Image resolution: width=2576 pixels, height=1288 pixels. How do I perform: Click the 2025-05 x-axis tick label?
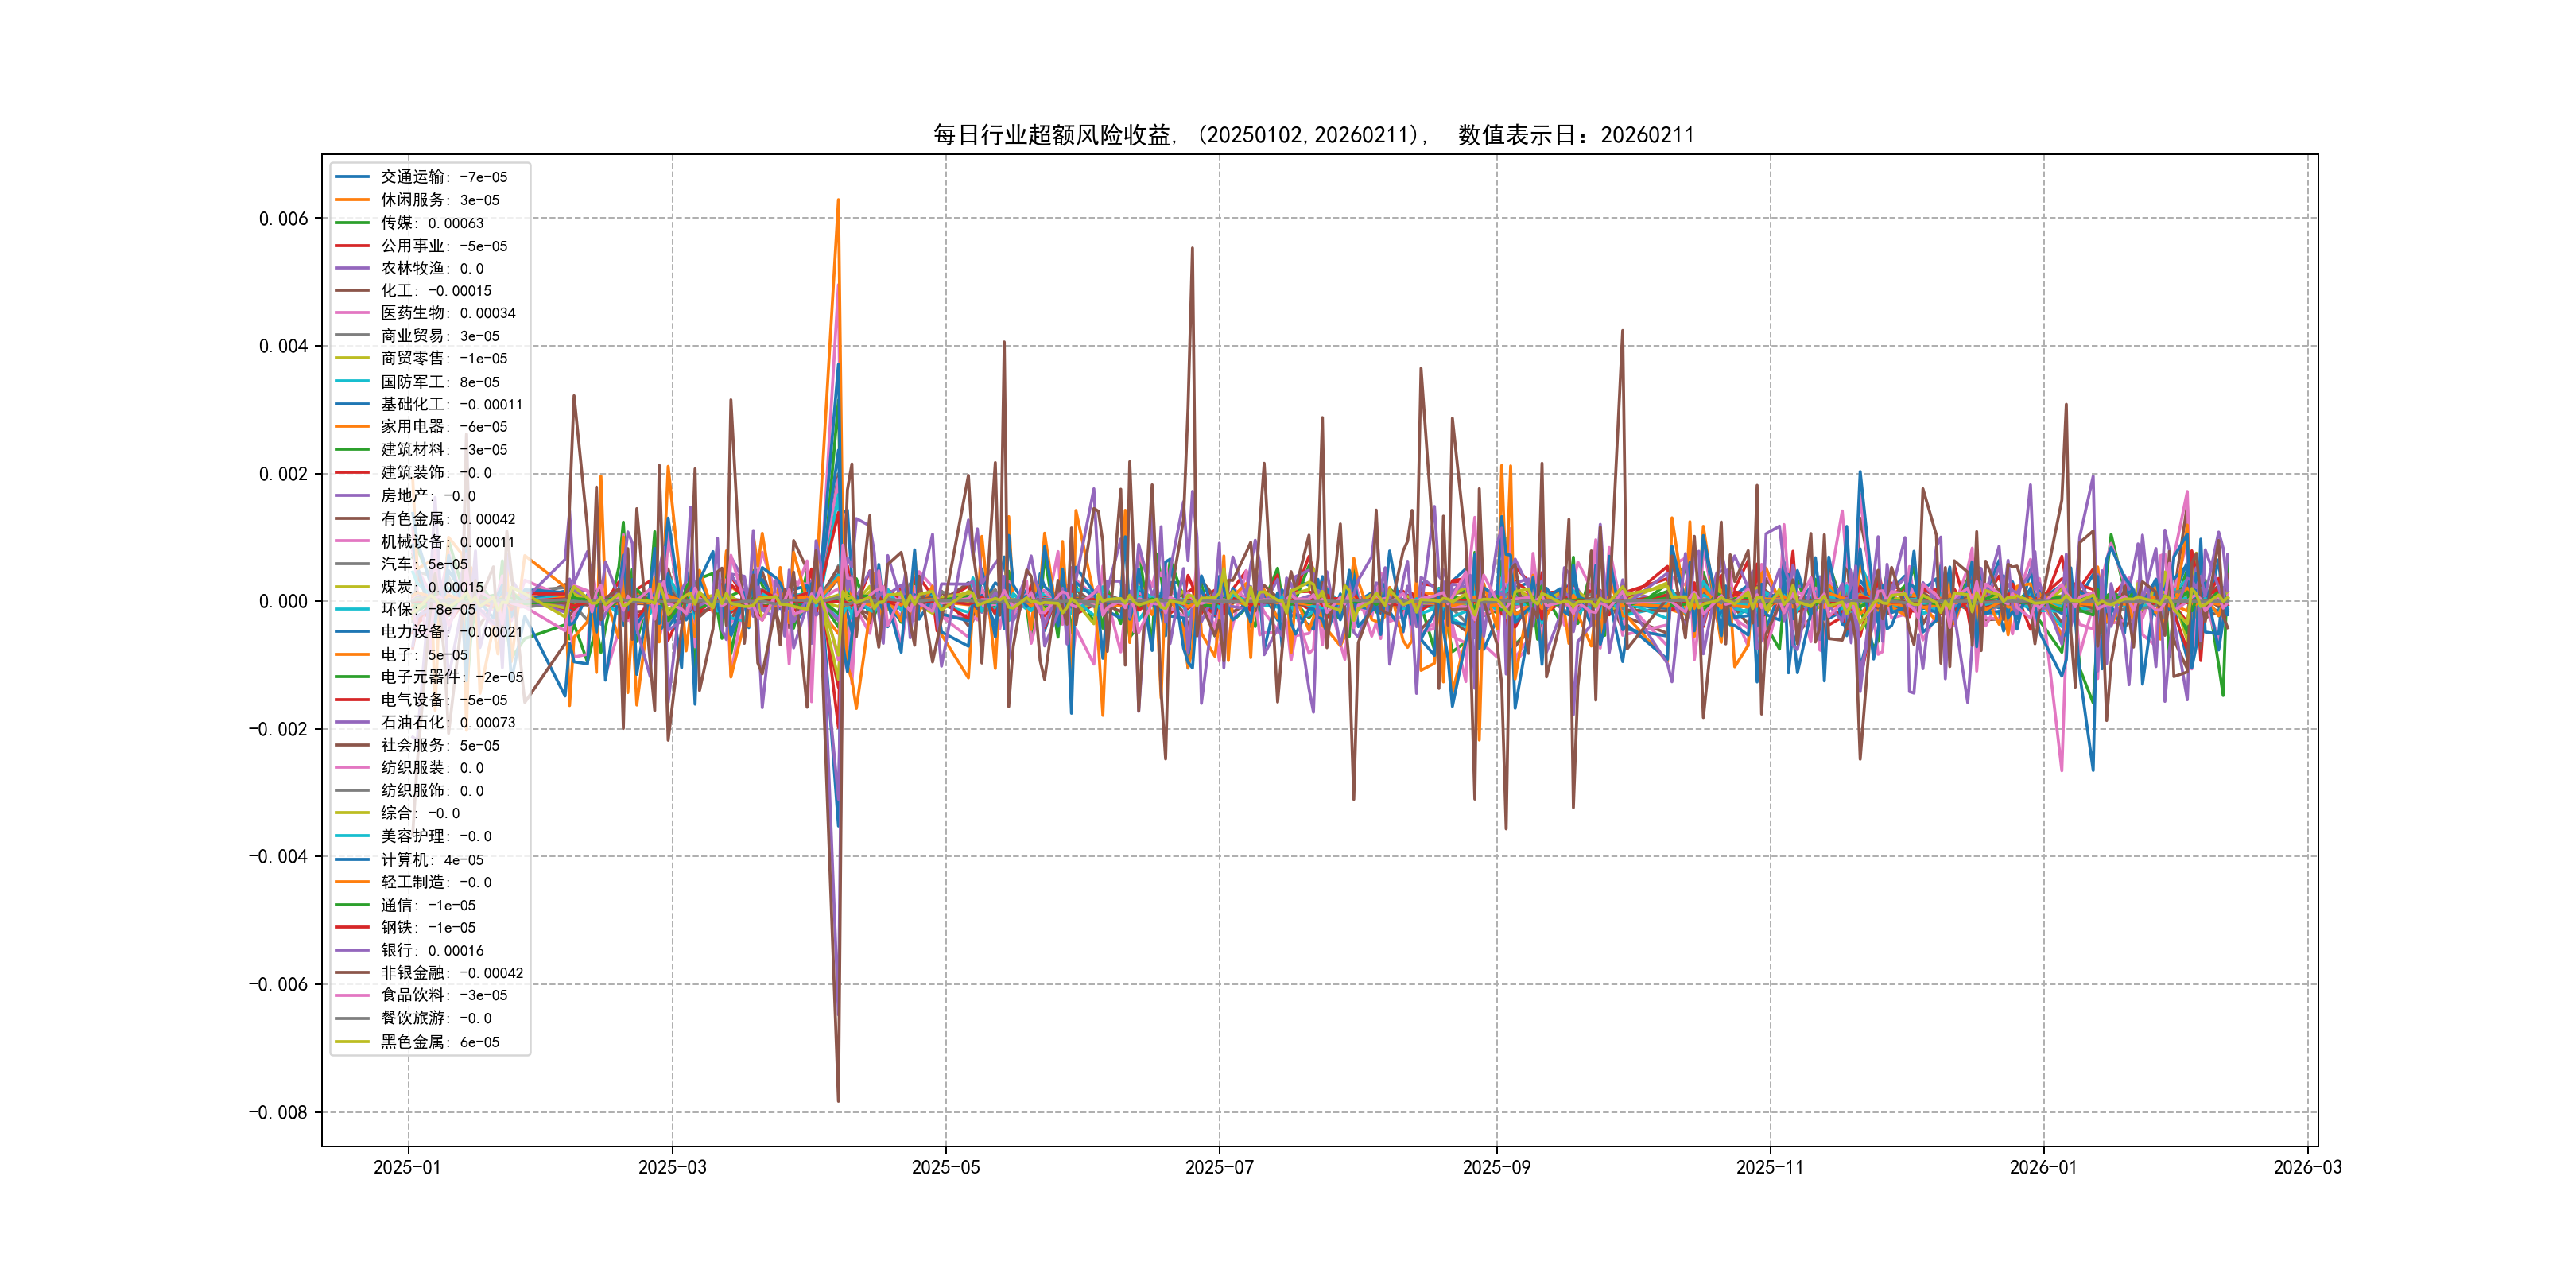(x=945, y=1167)
